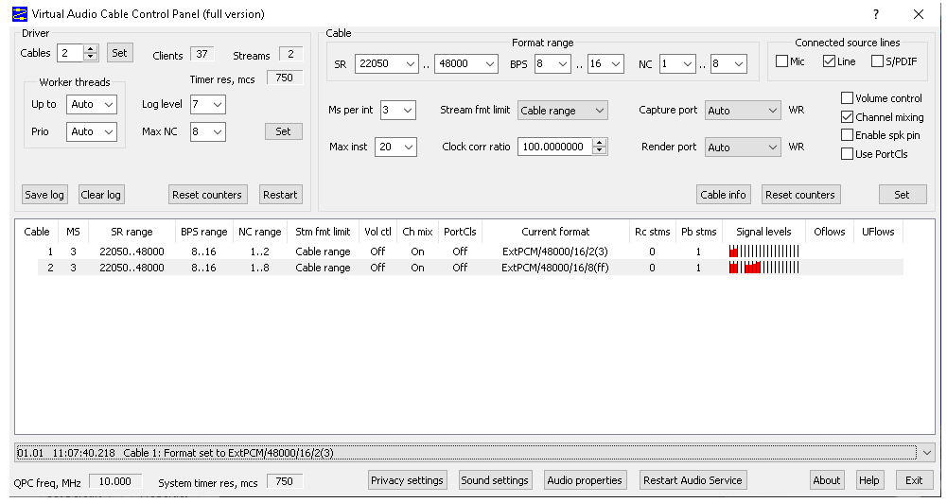The height and width of the screenshot is (503, 947).
Task: Click the cable panel Set button
Action: tap(903, 195)
